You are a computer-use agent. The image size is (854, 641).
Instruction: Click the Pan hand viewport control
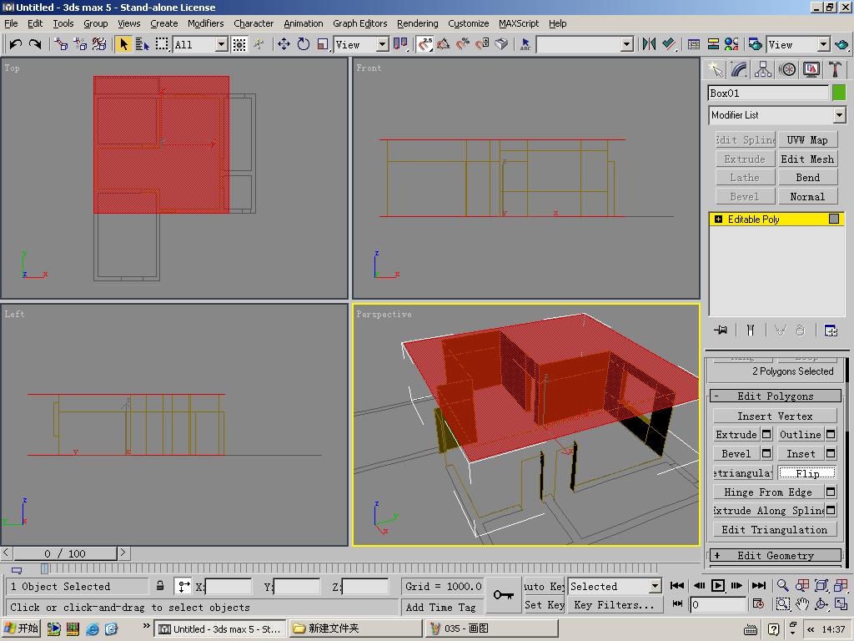pyautogui.click(x=802, y=604)
